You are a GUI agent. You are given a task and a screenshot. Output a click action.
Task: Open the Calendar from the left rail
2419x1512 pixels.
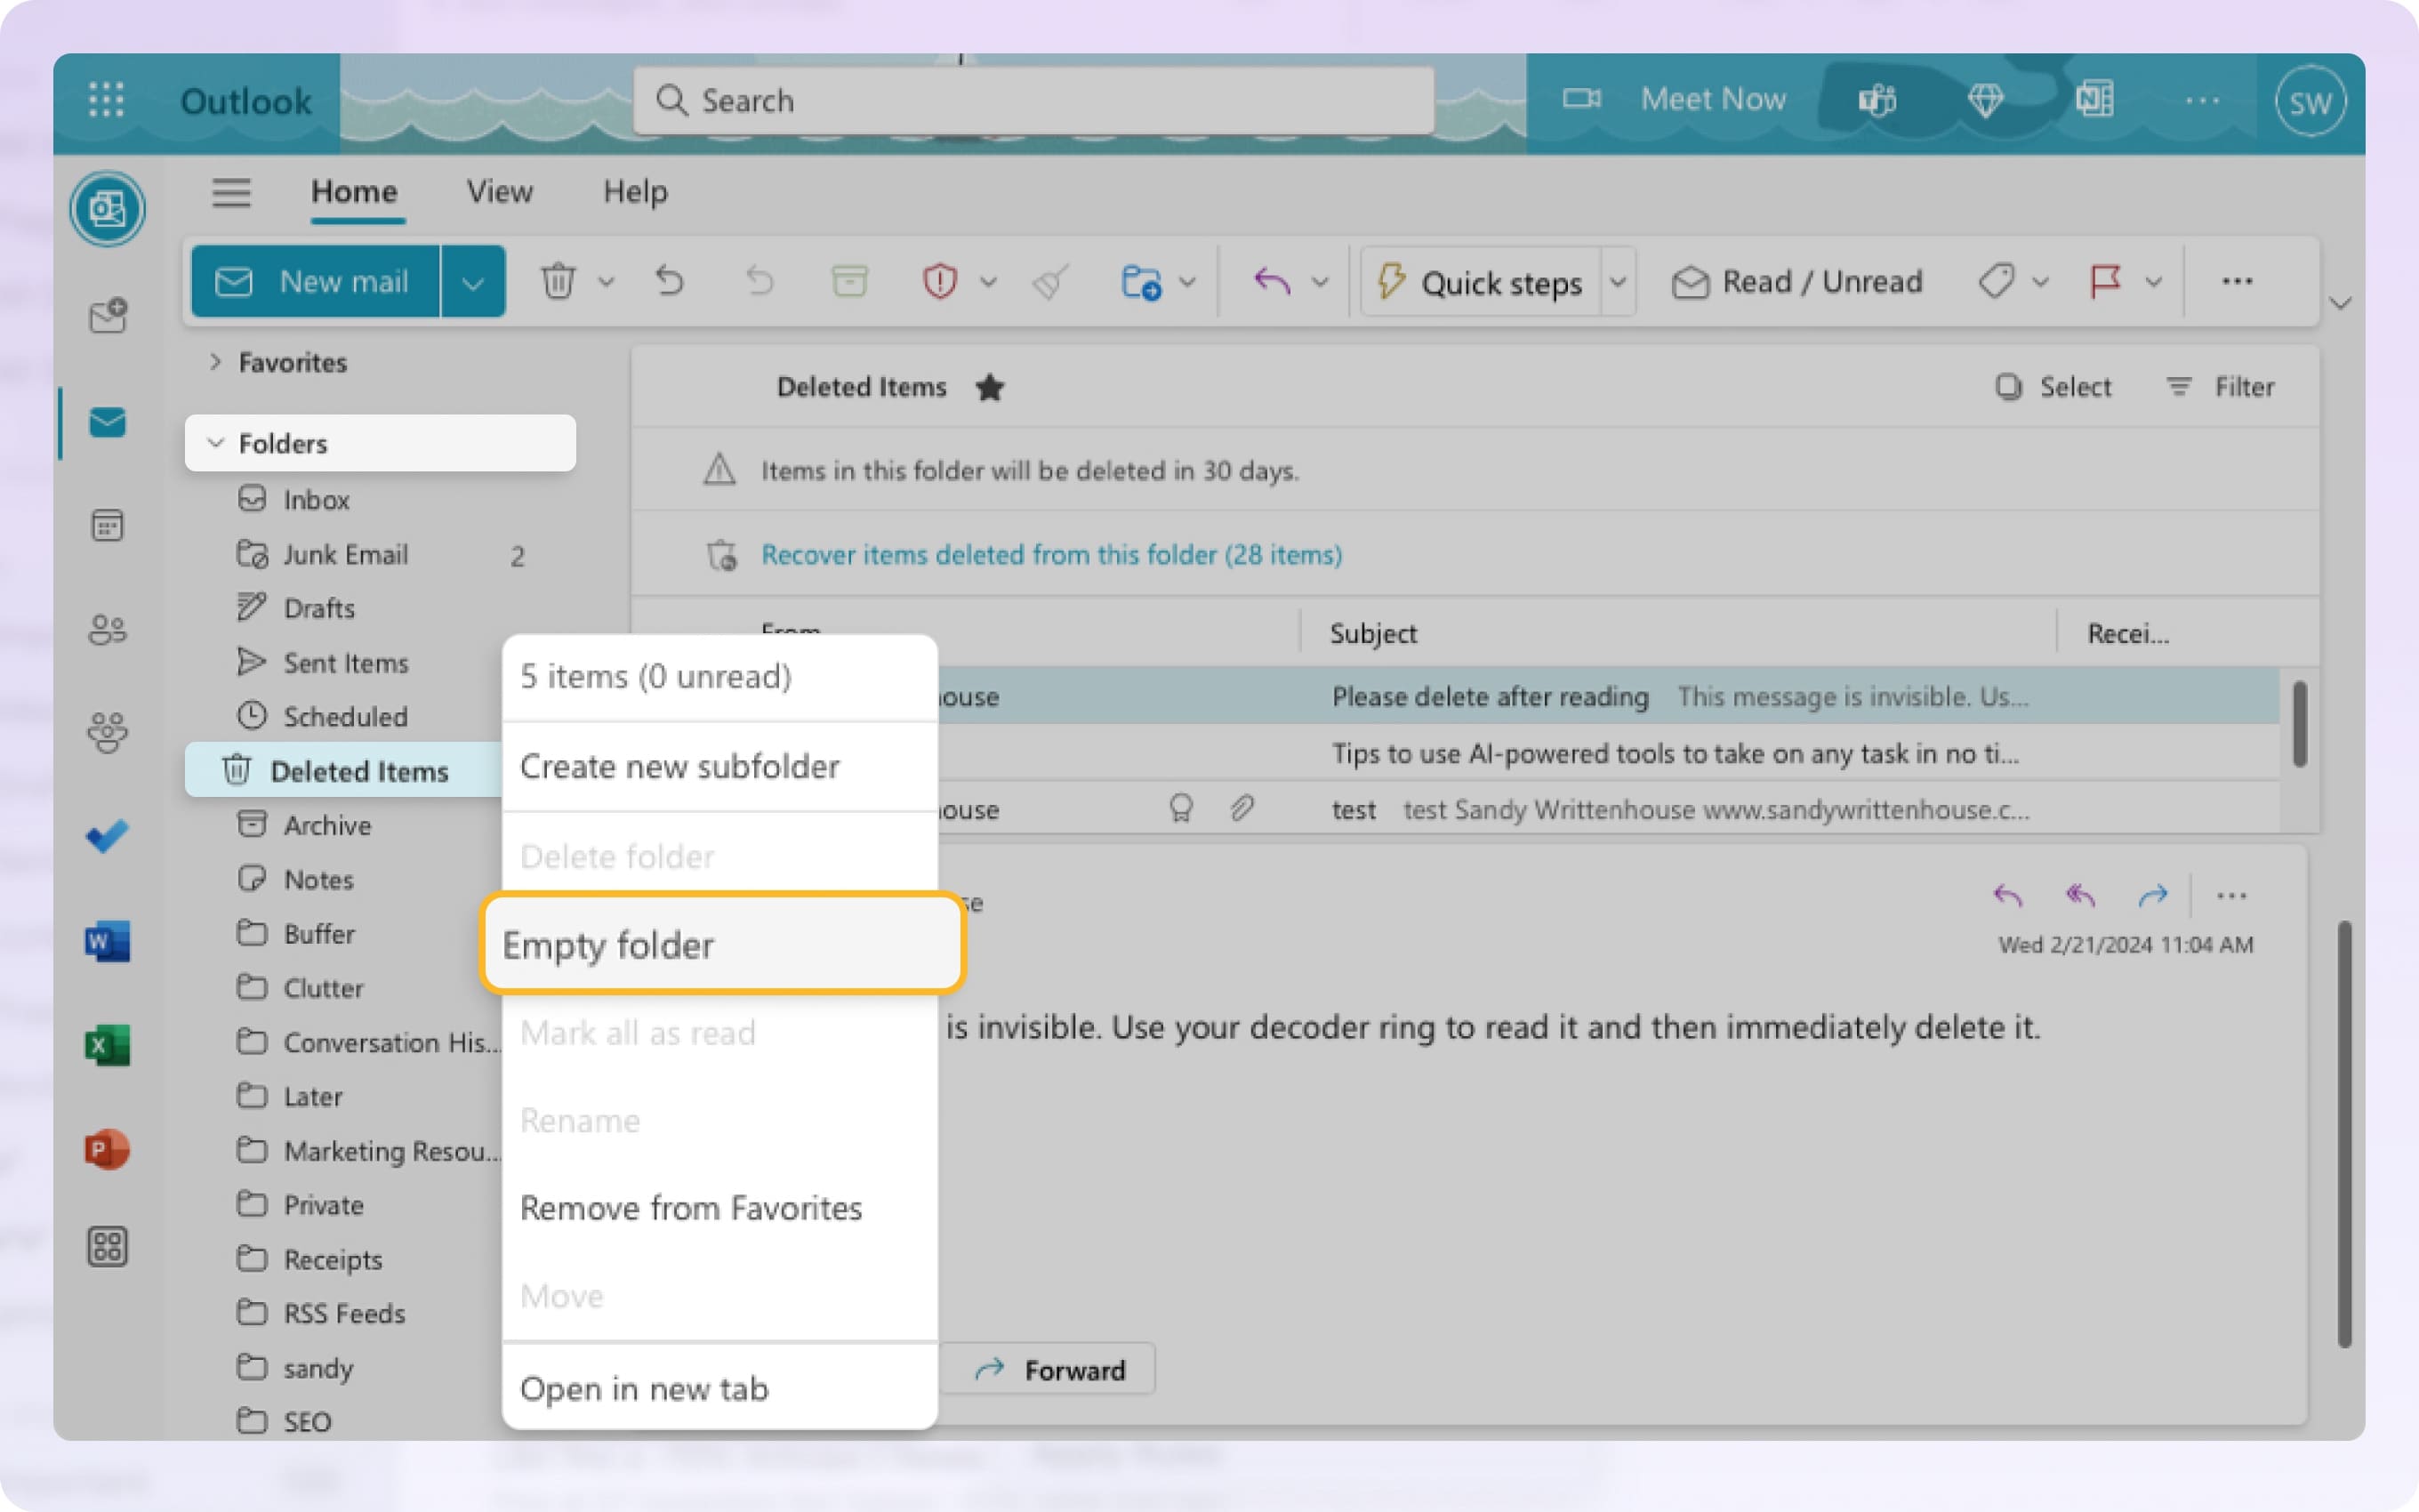107,525
